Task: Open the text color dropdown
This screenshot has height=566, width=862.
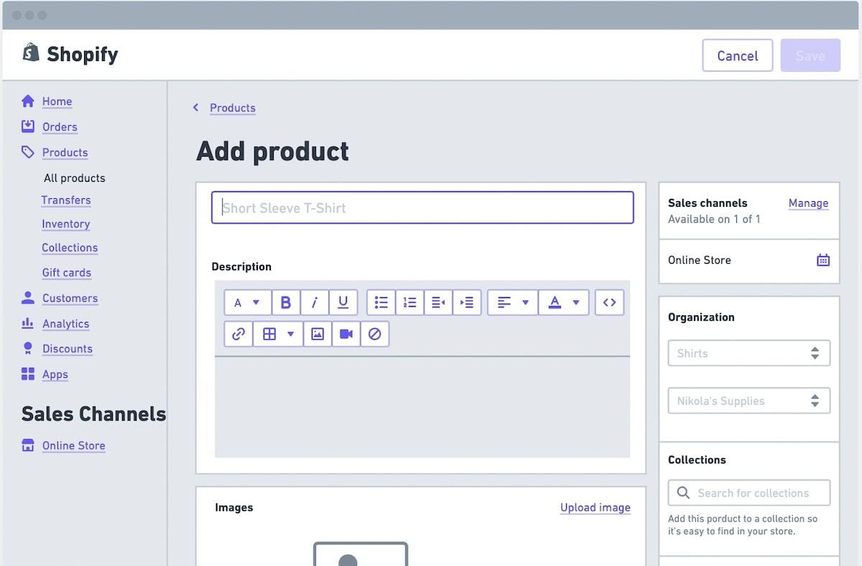Action: coord(564,302)
